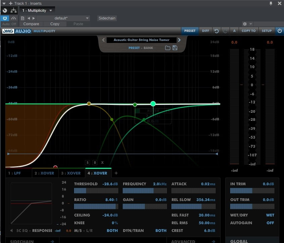Open the host settings gear icon
The image size is (284, 243).
(x=245, y=24)
